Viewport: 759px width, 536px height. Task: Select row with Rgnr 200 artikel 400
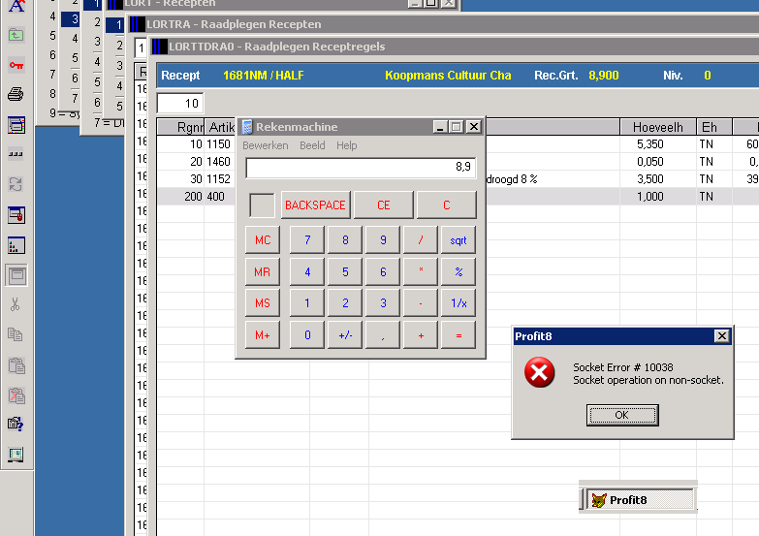click(458, 197)
